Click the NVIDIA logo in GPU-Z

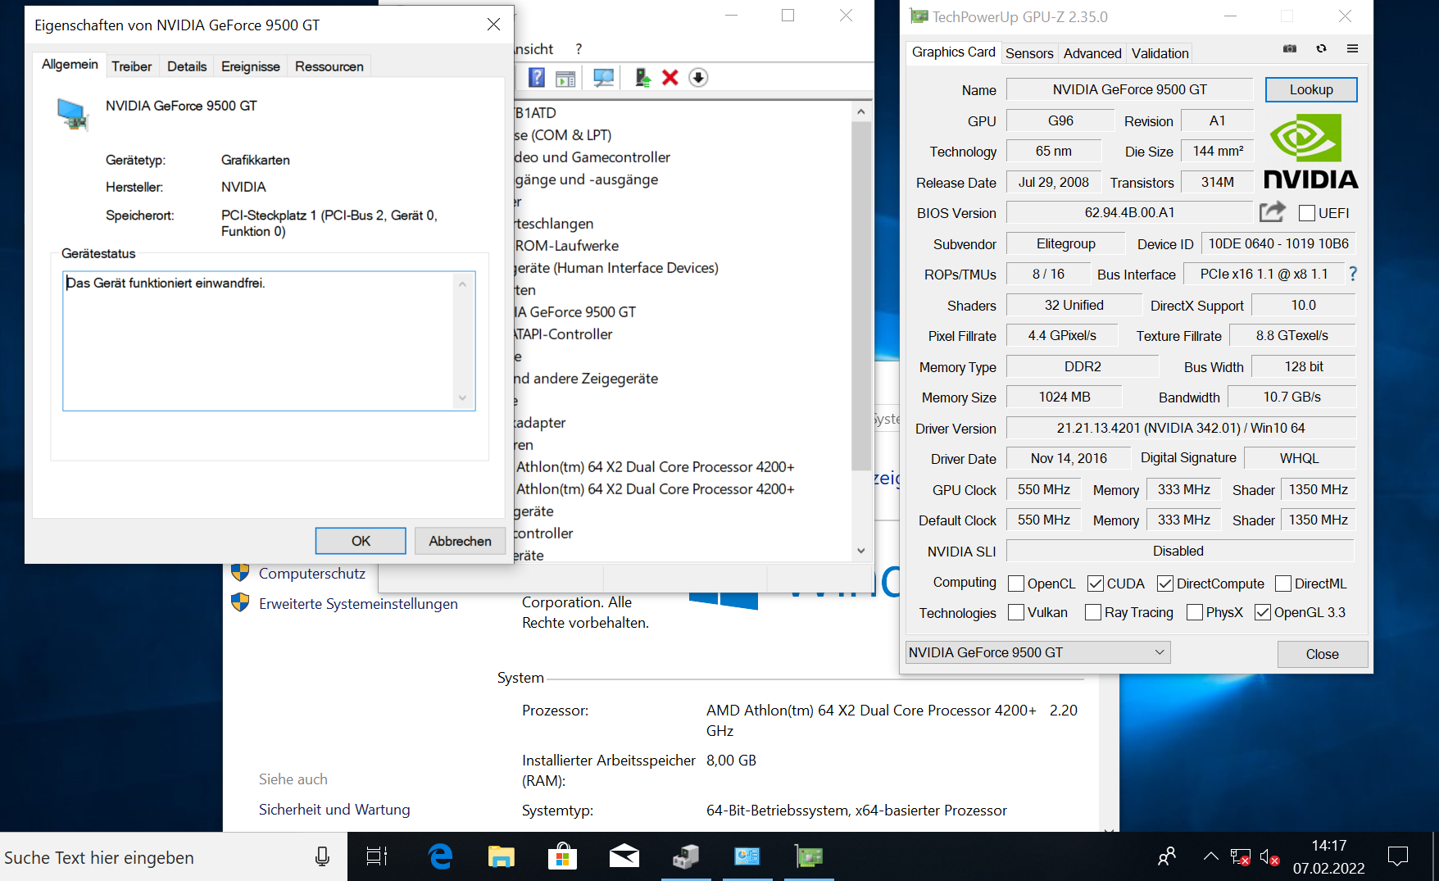[x=1310, y=152]
